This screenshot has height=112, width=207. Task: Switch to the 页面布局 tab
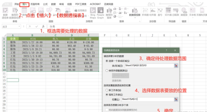[x=35, y=4]
